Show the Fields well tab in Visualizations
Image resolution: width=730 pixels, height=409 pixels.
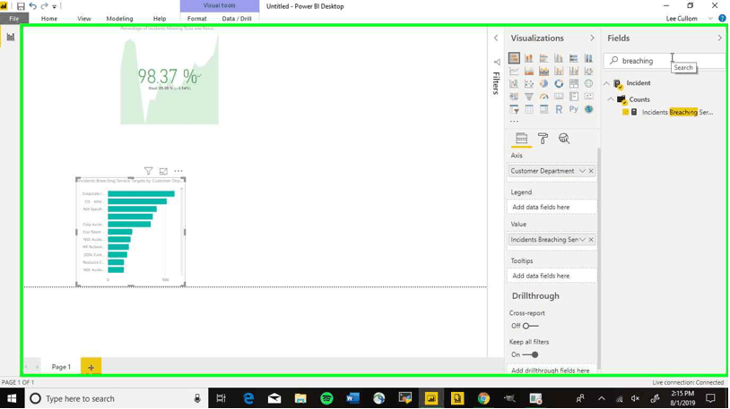[521, 139]
